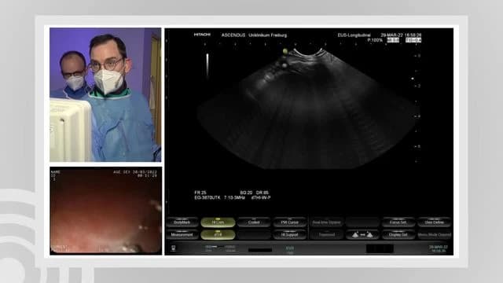This screenshot has width=503, height=283.
Task: Toggle the highlighted dTHI button
Action: click(x=218, y=234)
